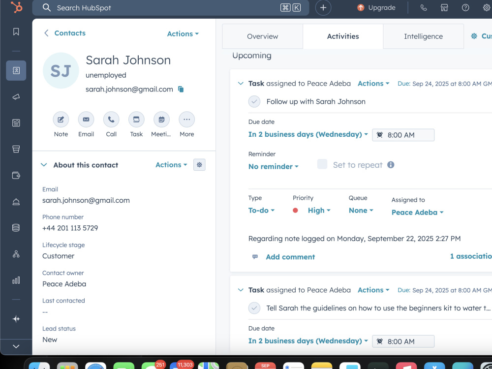Open the Customize tabs link
The image size is (492, 369).
coord(481,36)
